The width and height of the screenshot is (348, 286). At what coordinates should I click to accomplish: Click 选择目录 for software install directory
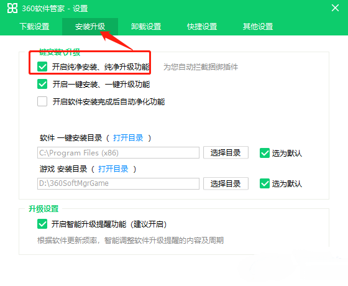226,152
